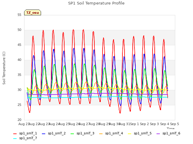Click the Sep 3 x-axis label
Image resolution: width=193 pixels, height=144 pixels.
click(x=154, y=124)
